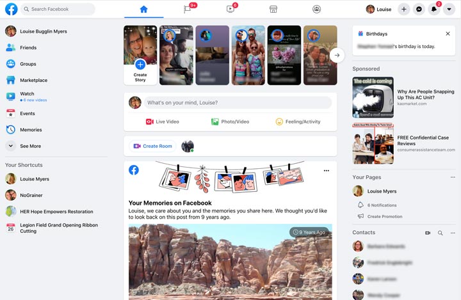Viewport: 461px width, 300px height.
Task: Open the Memories post options menu
Action: click(x=327, y=170)
